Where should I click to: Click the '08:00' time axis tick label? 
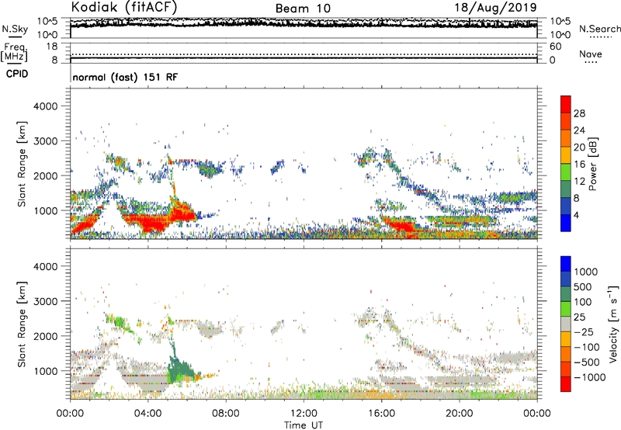pyautogui.click(x=226, y=414)
